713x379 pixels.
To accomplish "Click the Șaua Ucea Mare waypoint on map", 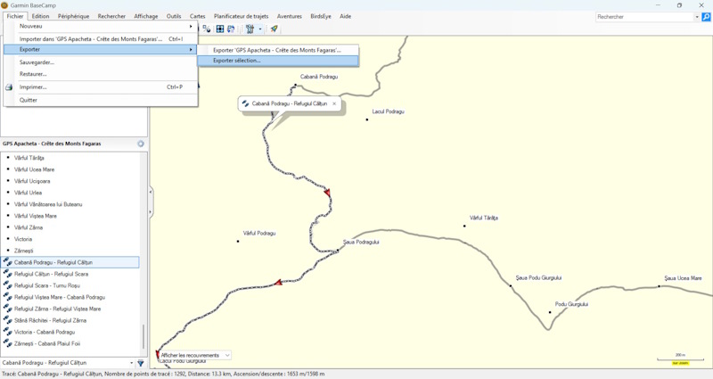I will pyautogui.click(x=659, y=286).
